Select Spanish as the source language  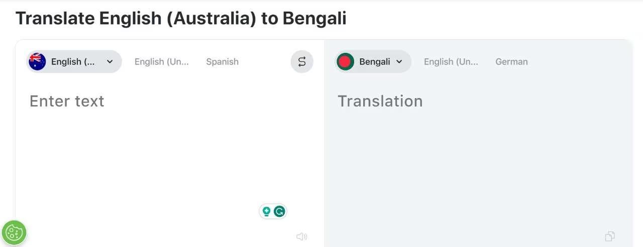(x=222, y=62)
